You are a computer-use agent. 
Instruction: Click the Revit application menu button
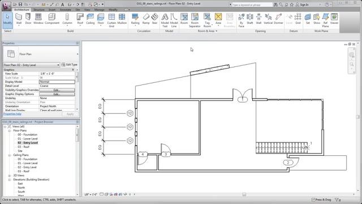tap(6, 6)
